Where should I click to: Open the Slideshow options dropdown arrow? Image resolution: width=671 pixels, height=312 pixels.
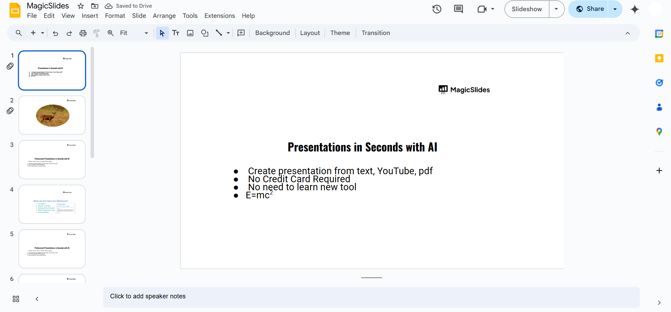(556, 9)
